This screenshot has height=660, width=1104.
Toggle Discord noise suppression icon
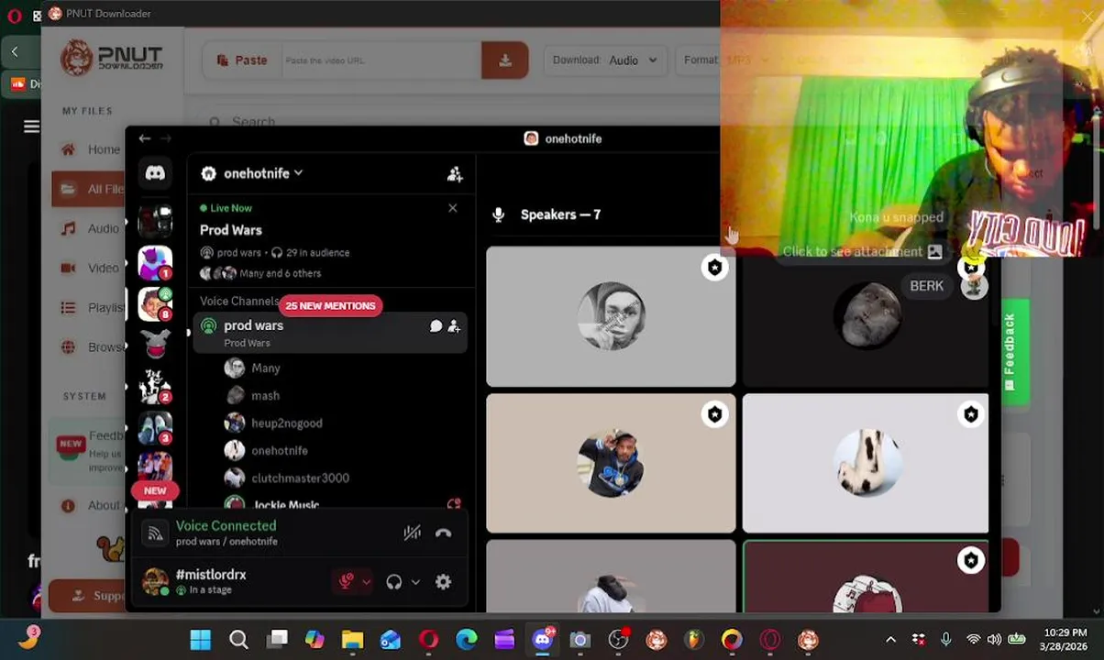point(412,533)
